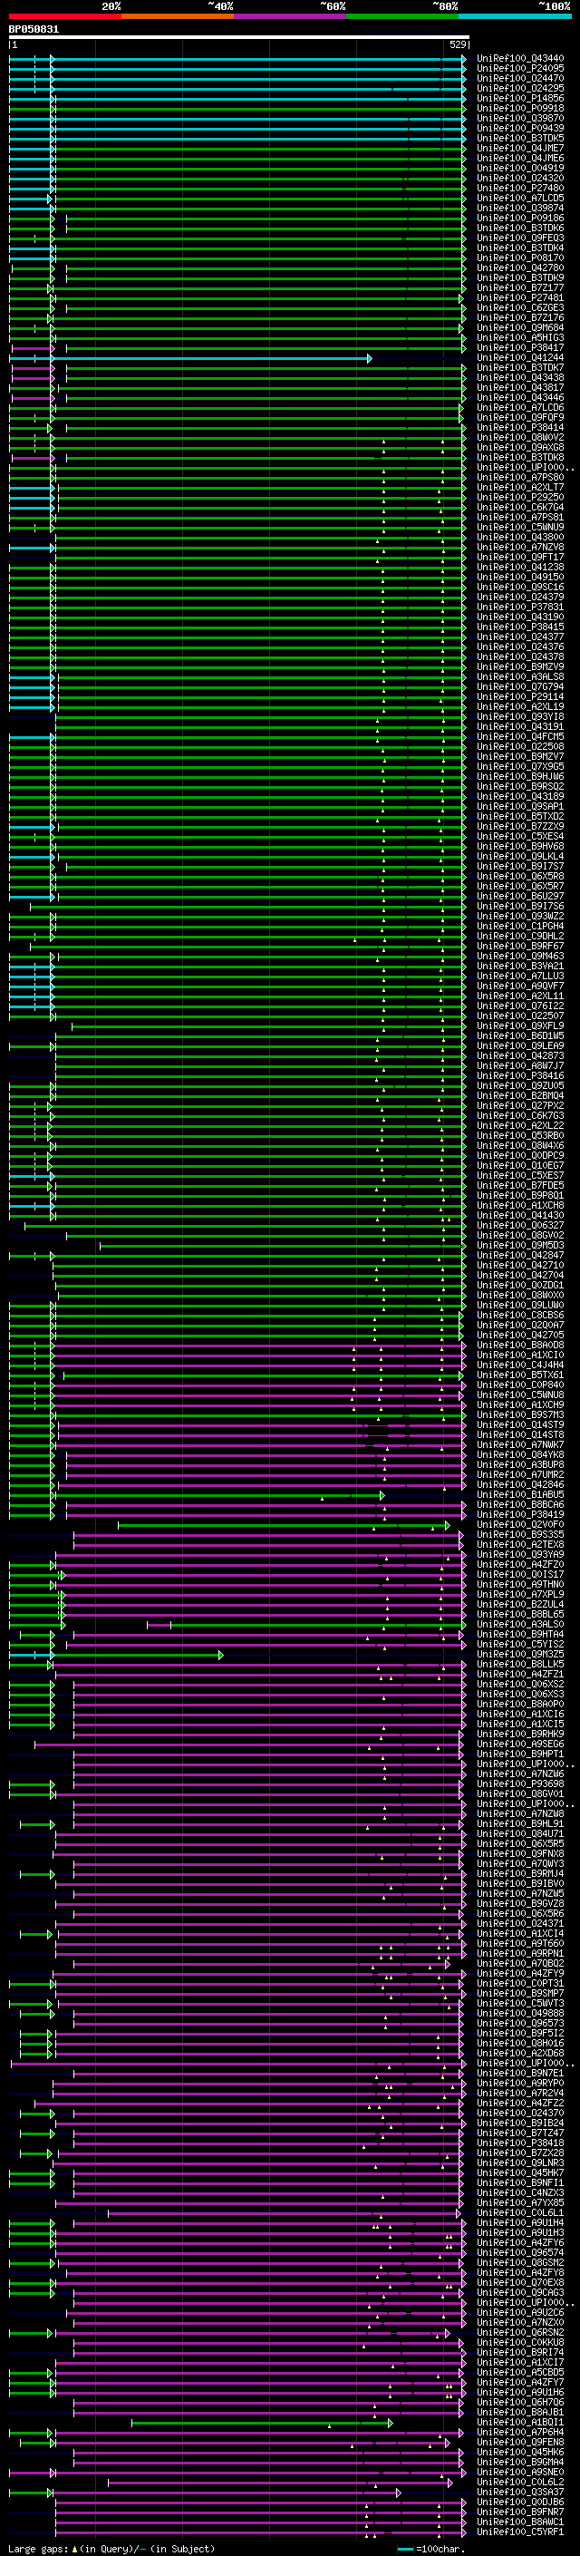The image size is (580, 2556).
Task: Select the UniRef100_B3TDK5 label
Action: [x=520, y=138]
